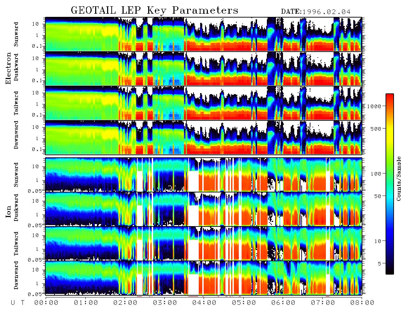Click the rainbow color scale bar
The width and height of the screenshot is (401, 309).
pos(390,184)
